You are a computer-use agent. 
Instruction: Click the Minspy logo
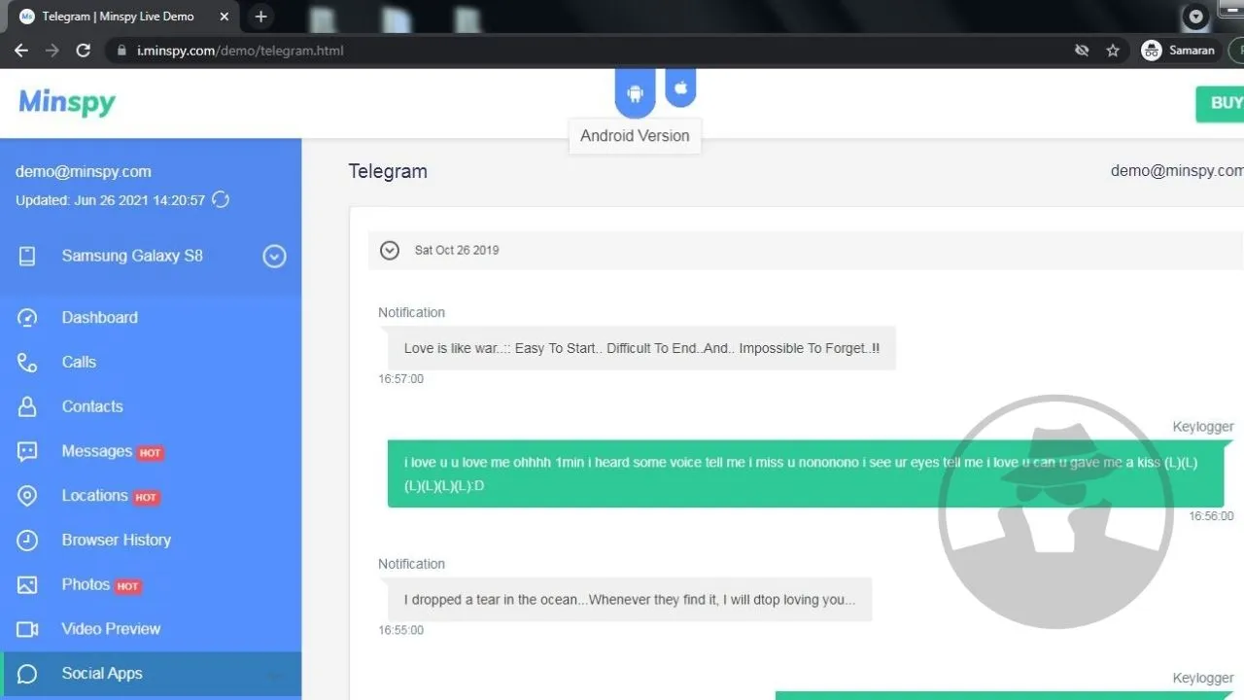coord(67,102)
